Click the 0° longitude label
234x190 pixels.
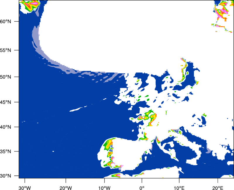(x=142, y=186)
